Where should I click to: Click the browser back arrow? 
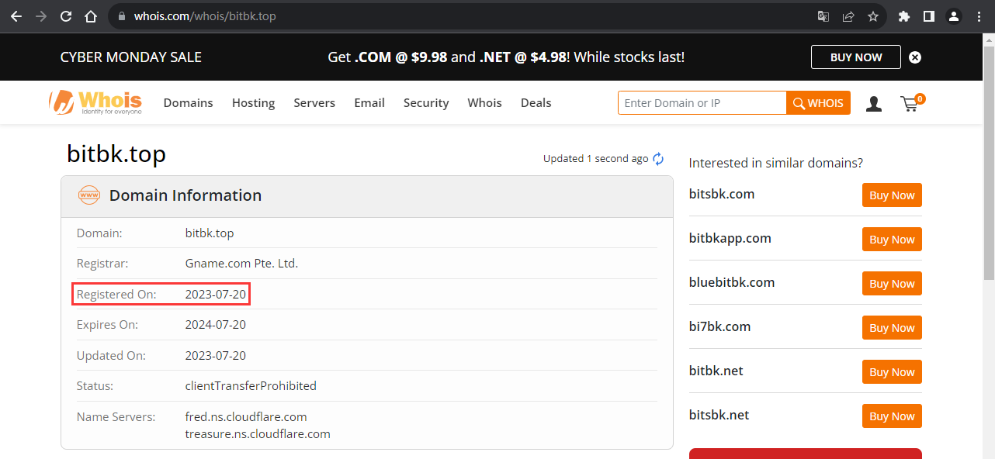pos(16,16)
